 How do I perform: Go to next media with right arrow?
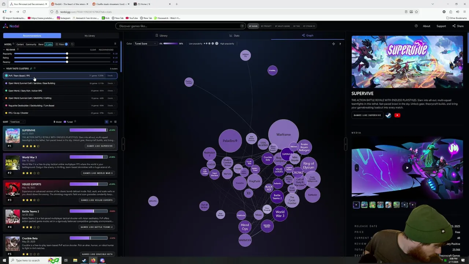[458, 168]
